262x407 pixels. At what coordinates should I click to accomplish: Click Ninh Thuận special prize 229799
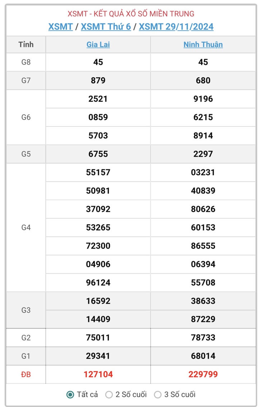point(203,374)
